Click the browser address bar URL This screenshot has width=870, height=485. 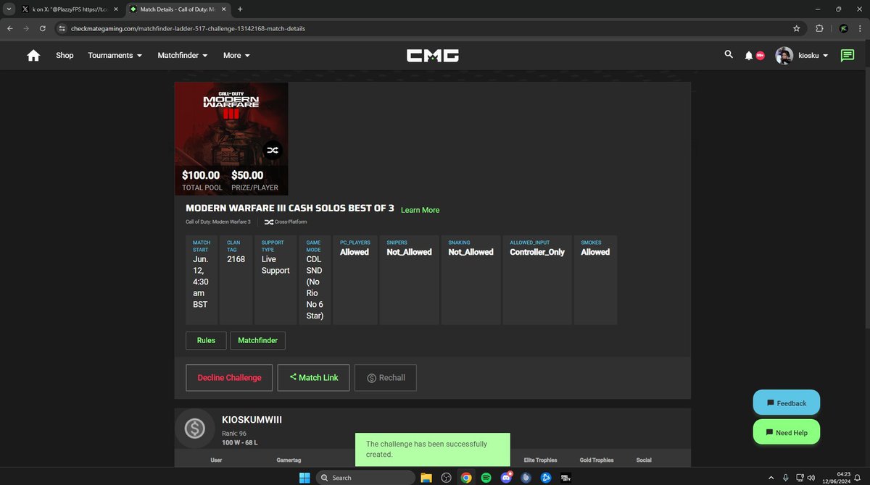point(188,28)
